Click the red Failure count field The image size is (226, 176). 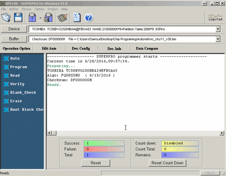[x=104, y=149]
